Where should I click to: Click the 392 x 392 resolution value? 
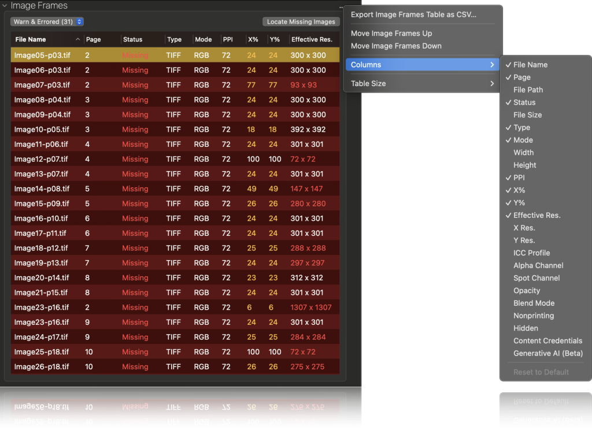click(308, 129)
